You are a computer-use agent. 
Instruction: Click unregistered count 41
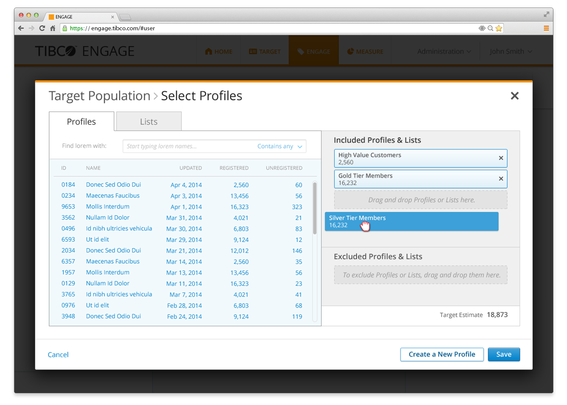[299, 294]
